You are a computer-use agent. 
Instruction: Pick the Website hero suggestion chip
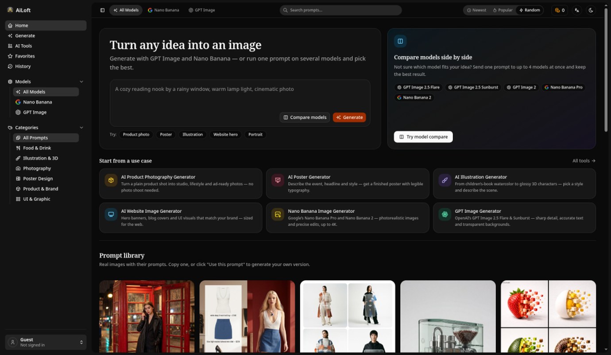[x=225, y=134]
